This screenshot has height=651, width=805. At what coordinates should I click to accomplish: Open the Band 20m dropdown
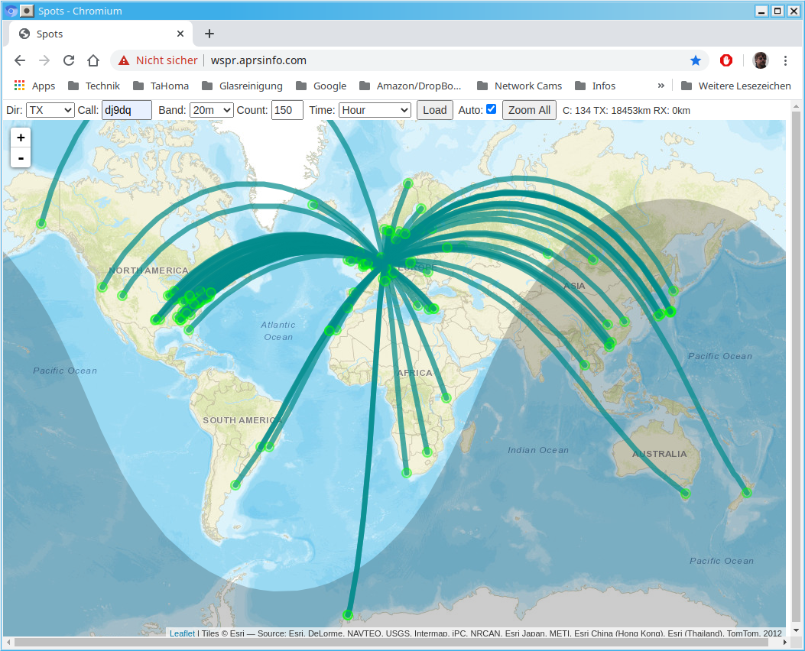211,110
